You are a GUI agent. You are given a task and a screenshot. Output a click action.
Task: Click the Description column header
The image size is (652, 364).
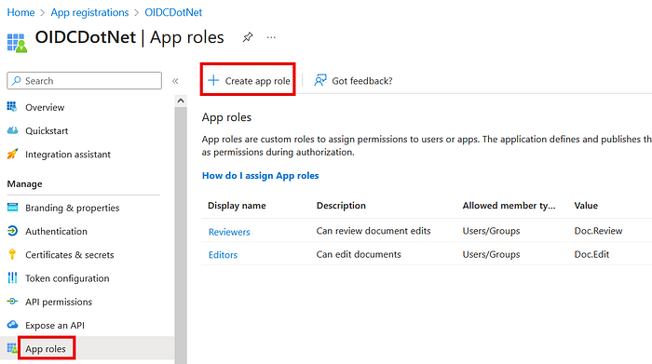click(341, 206)
